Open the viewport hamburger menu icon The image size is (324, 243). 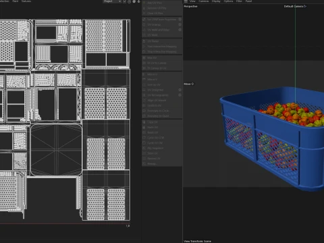pos(186,1)
